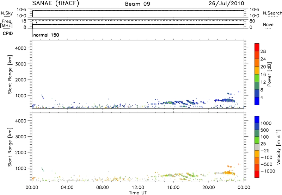The image size is (282, 195).
Task: Click the Freq. [MHz] axis label
Action: 6,24
